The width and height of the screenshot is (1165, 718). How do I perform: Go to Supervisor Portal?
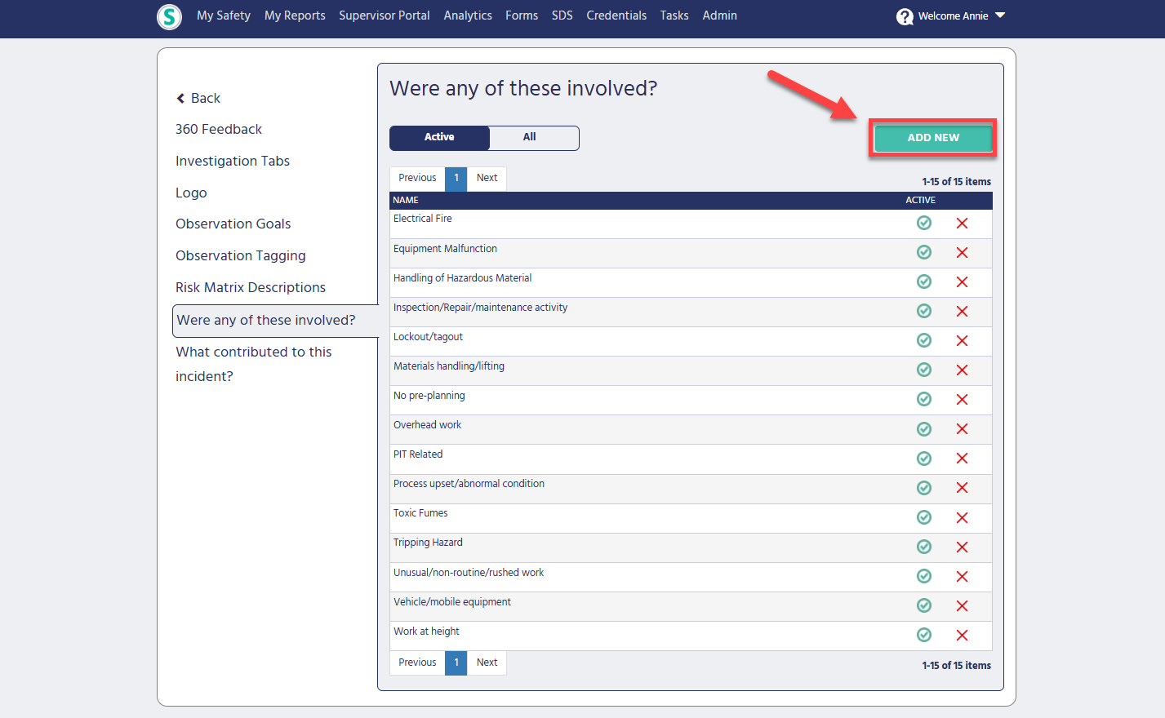click(385, 16)
